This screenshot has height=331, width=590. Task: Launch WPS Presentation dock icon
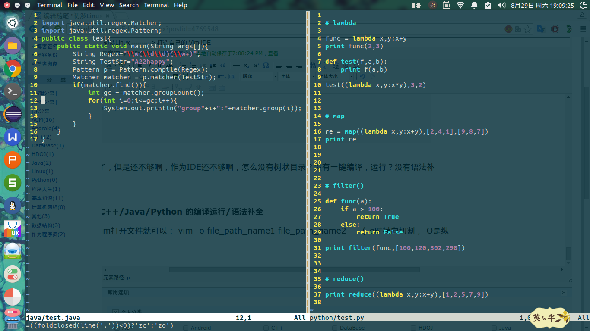[x=13, y=160]
